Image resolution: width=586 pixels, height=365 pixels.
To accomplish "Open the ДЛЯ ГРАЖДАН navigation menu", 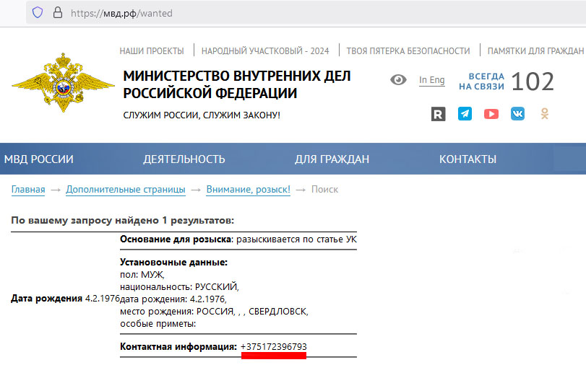I will [332, 159].
